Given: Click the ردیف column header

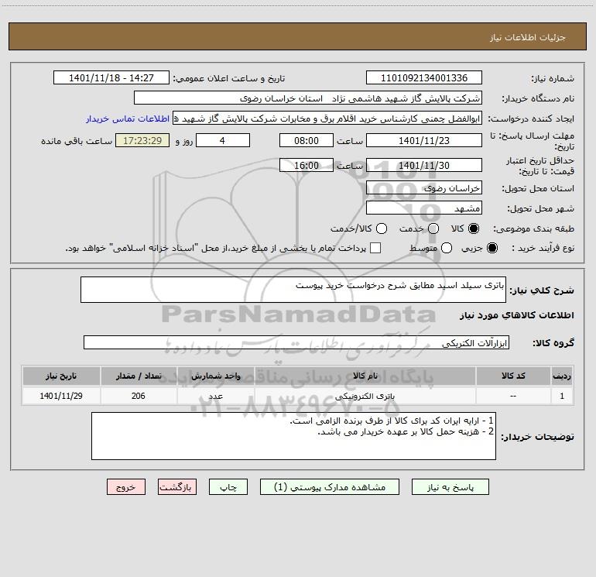Looking at the screenshot, I should [562, 376].
